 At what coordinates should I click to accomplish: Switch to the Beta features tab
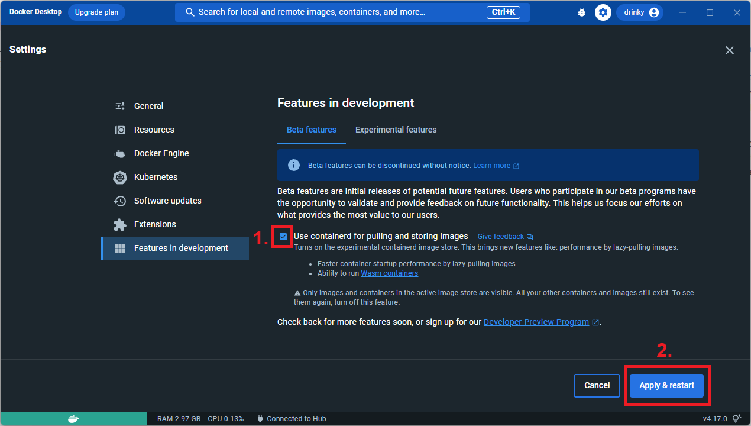click(x=312, y=130)
